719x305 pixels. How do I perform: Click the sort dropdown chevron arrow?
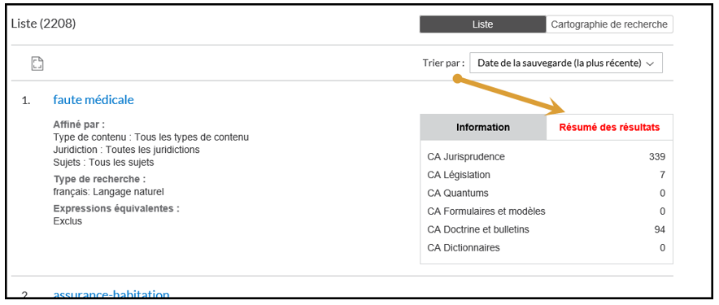pyautogui.click(x=649, y=64)
